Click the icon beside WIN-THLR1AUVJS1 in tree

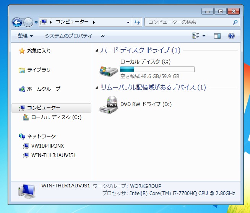coord(26,155)
